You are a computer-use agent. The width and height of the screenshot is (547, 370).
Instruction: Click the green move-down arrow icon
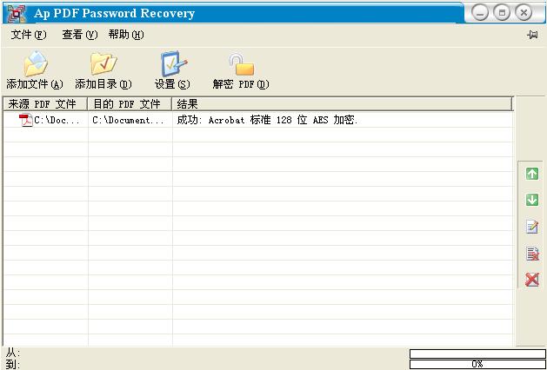[x=532, y=200]
